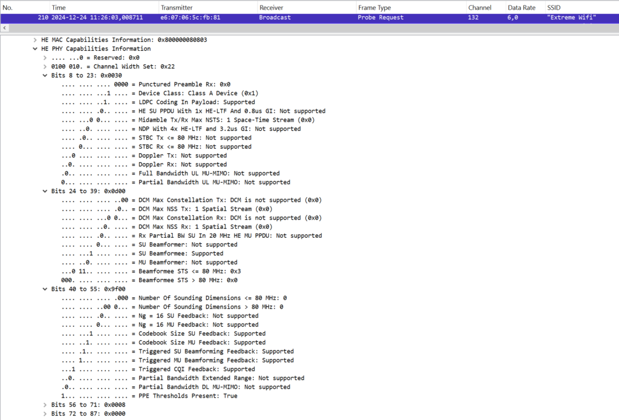This screenshot has height=420, width=619.
Task: Expand Bits 72 to 87 section
Action: pos(45,414)
